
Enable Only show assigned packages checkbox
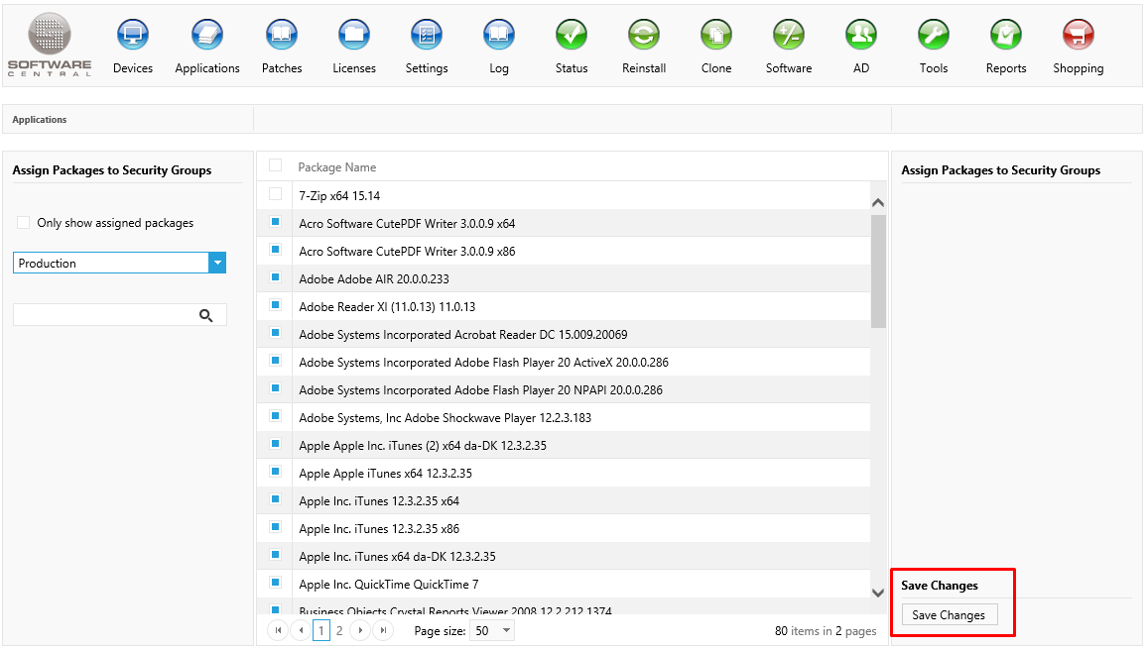(x=24, y=223)
